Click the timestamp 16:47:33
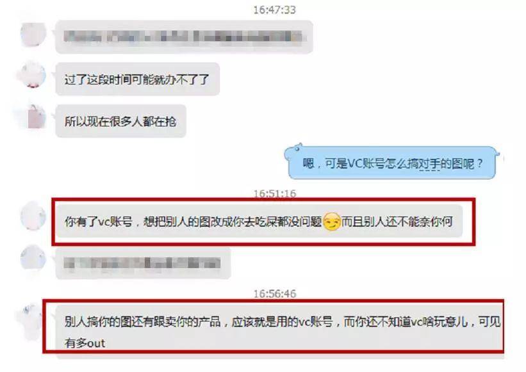 pyautogui.click(x=274, y=10)
